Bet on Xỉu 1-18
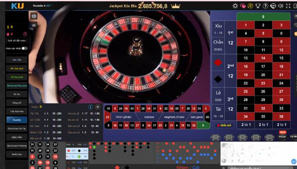This screenshot has height=169, width=297. (x=218, y=29)
